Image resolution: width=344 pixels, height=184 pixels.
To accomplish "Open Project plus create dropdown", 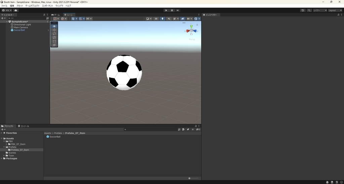I will tap(3, 129).
